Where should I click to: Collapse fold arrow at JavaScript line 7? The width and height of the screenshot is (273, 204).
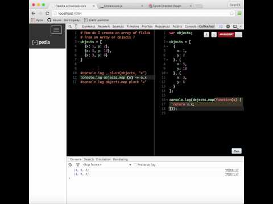pyautogui.click(x=167, y=59)
